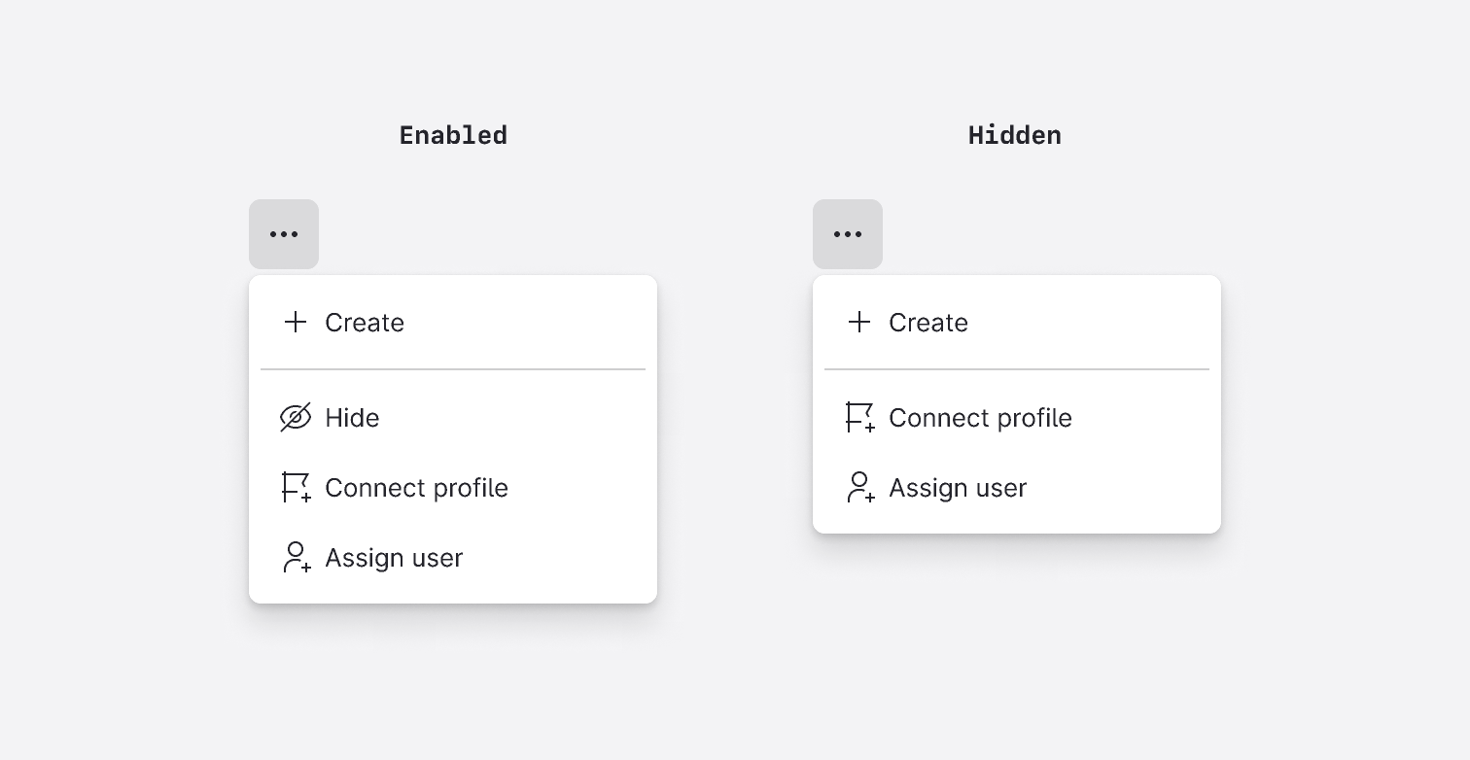Click the person-plus icon beside Assign user in Enabled menu
Screen dimensions: 1470x760
pyautogui.click(x=295, y=558)
